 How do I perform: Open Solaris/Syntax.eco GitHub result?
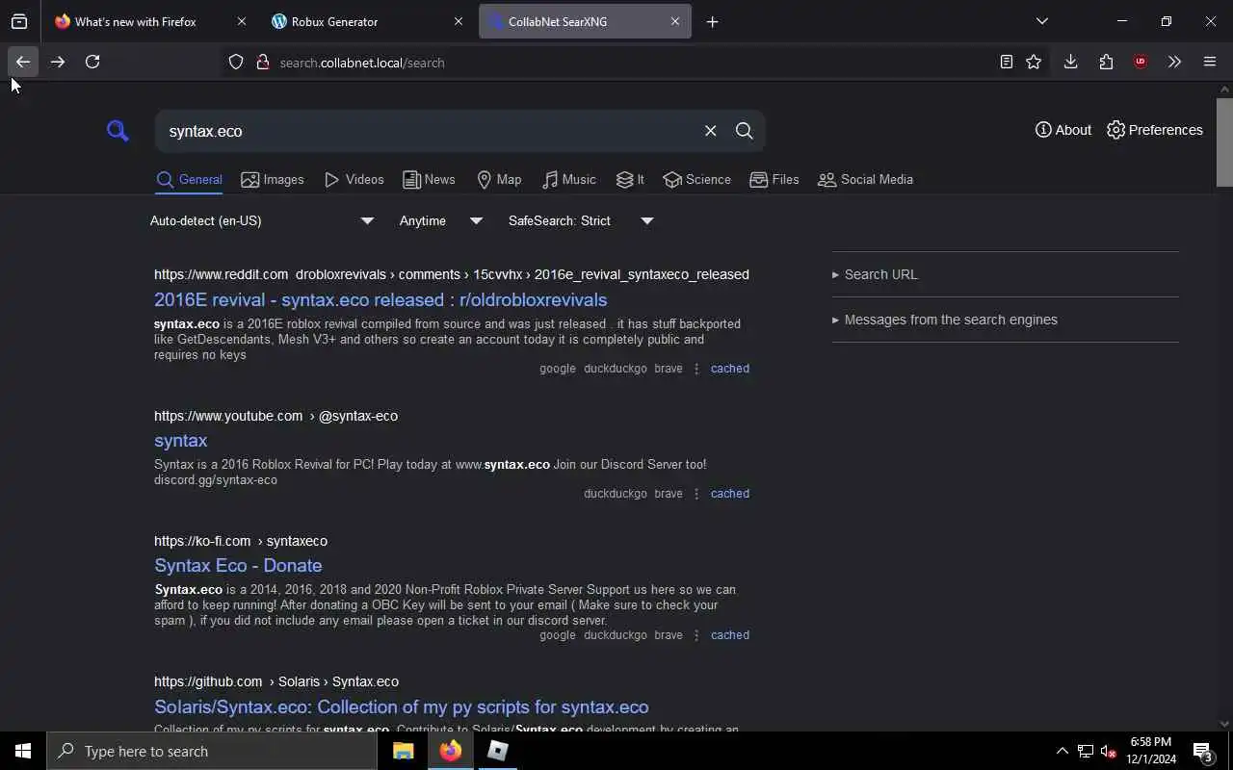401,706
